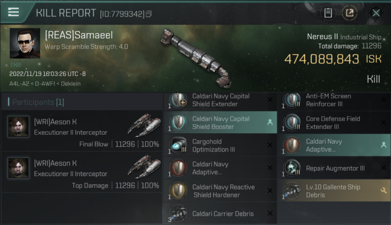This screenshot has height=225, width=391.
Task: Click Core Defense Field Extender III icon
Action: tap(292, 122)
